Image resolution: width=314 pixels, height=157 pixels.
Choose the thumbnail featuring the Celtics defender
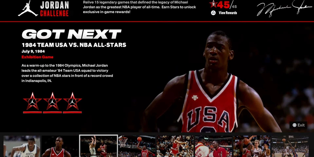(x=252, y=146)
